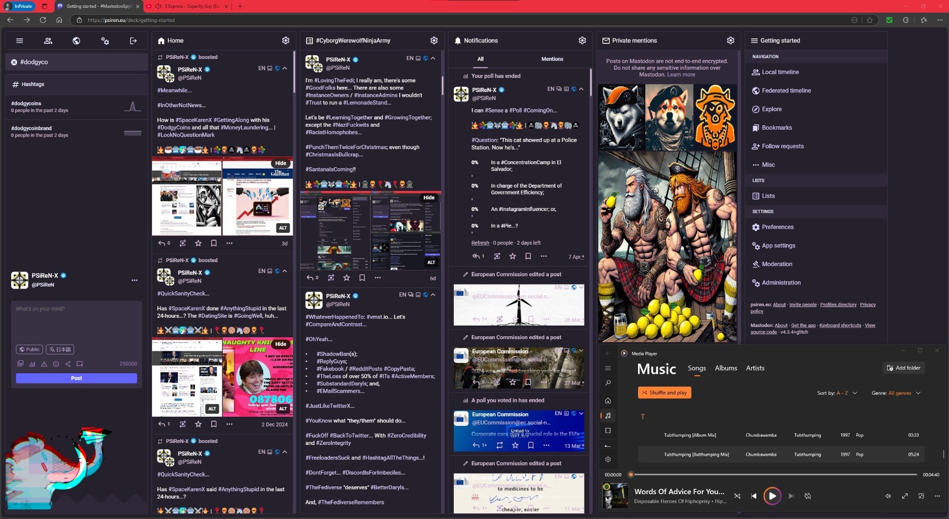Open the 日本語 language dropdown in compose
Image resolution: width=949 pixels, height=519 pixels.
coord(60,349)
